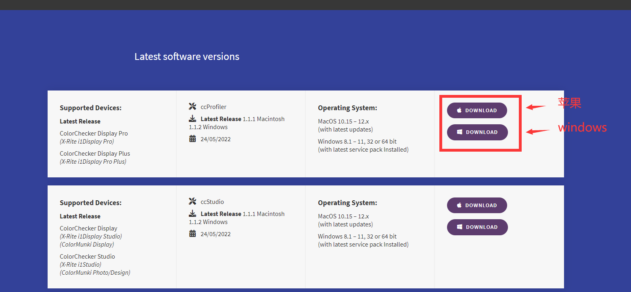Download ccStudio for Windows
The height and width of the screenshot is (292, 631).
point(477,227)
